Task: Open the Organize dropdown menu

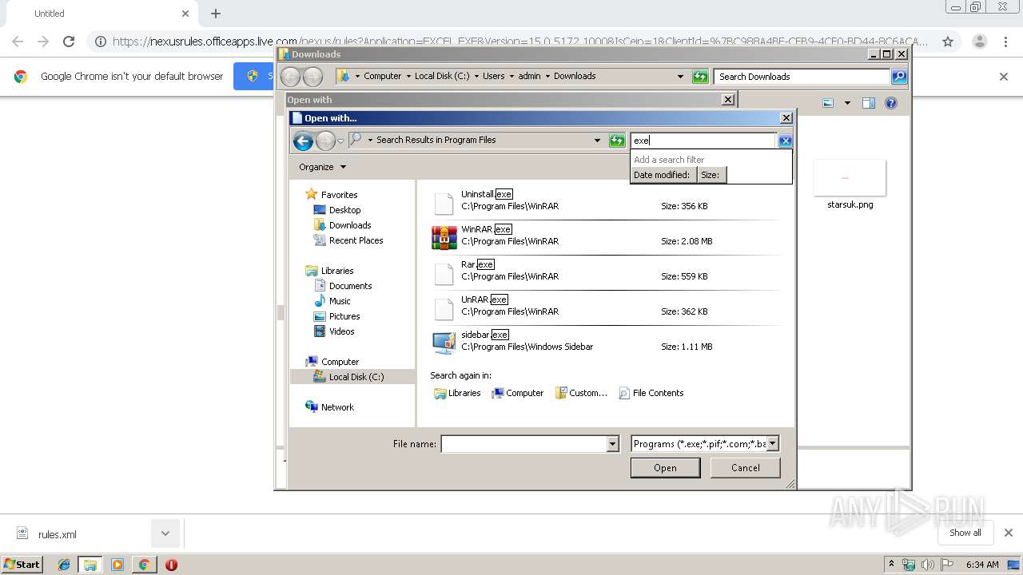Action: (x=323, y=167)
